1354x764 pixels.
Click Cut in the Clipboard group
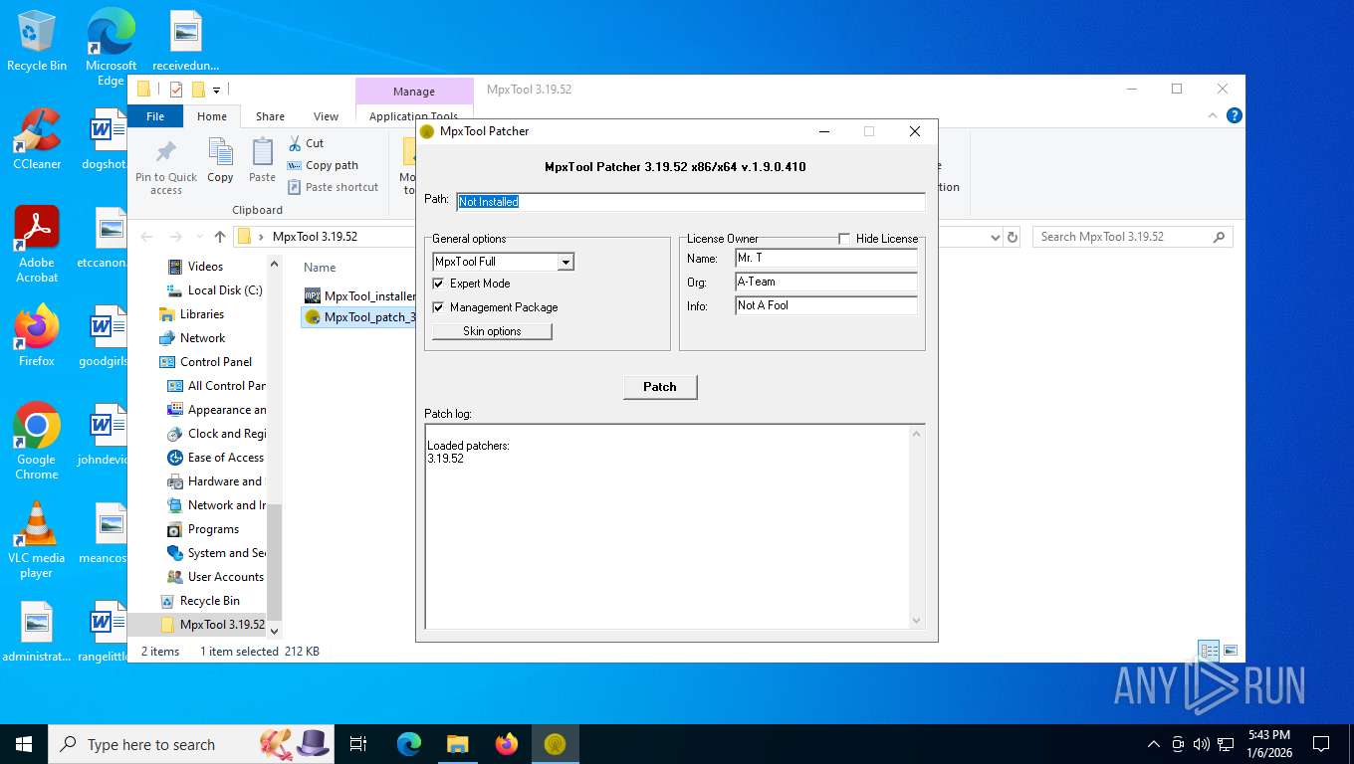[306, 143]
